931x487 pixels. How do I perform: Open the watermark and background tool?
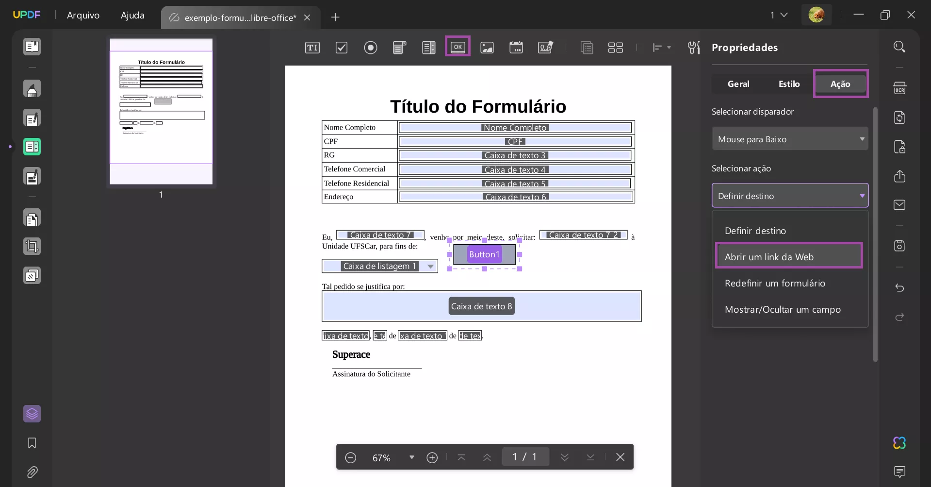pyautogui.click(x=32, y=276)
